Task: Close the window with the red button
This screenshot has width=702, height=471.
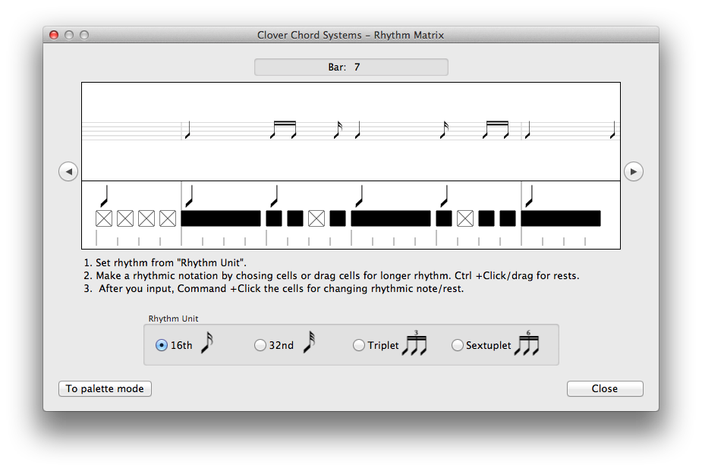Action: point(54,35)
